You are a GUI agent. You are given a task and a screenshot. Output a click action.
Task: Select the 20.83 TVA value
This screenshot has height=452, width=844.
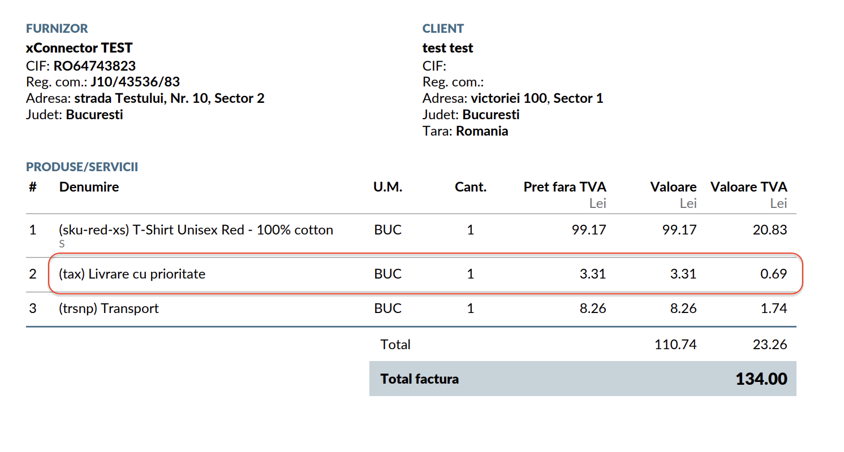tap(770, 230)
